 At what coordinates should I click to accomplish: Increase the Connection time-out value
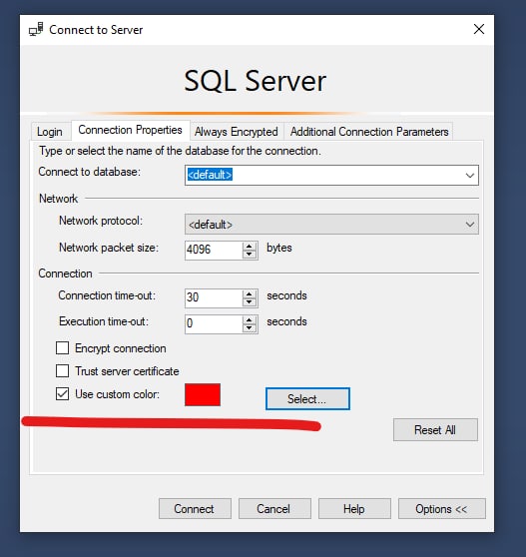(x=250, y=293)
